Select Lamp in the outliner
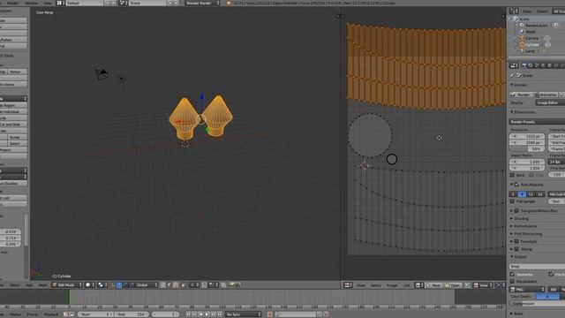 tap(530, 51)
